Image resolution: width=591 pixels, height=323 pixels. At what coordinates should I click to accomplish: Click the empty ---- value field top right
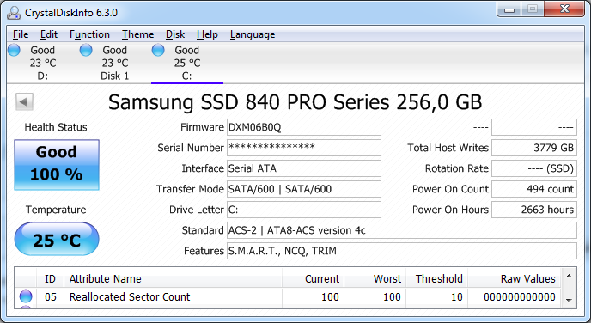(534, 127)
